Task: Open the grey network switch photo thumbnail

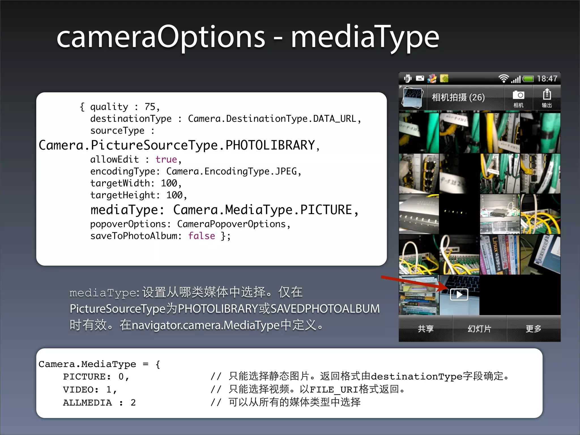Action: [419, 214]
